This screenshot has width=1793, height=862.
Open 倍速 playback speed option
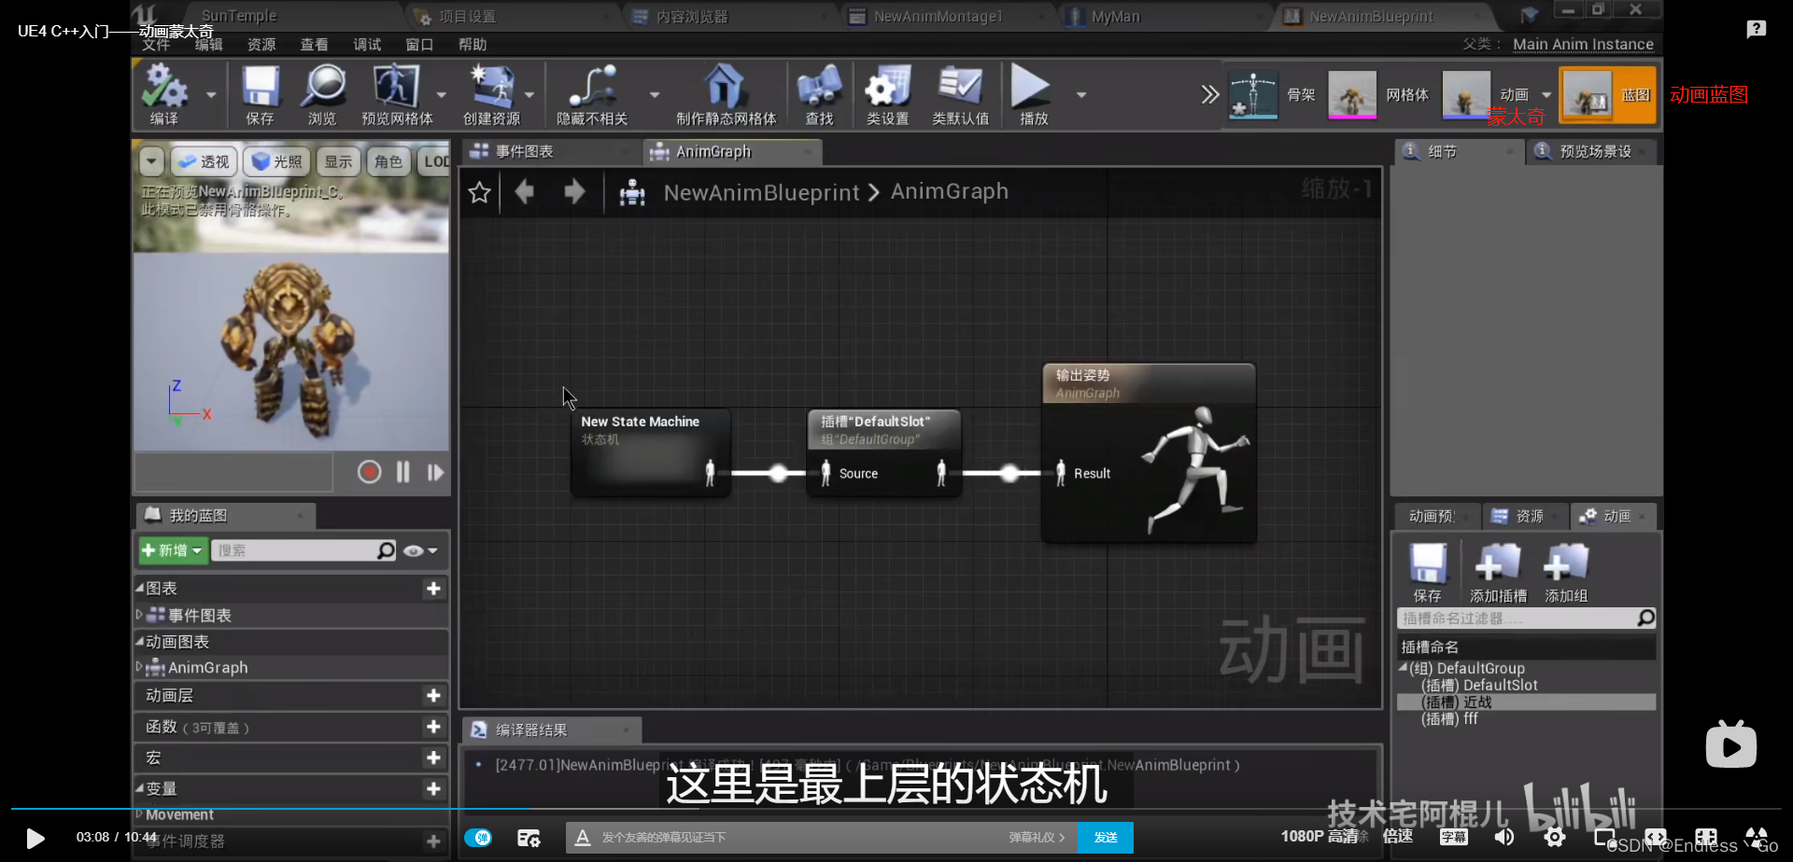tap(1398, 836)
